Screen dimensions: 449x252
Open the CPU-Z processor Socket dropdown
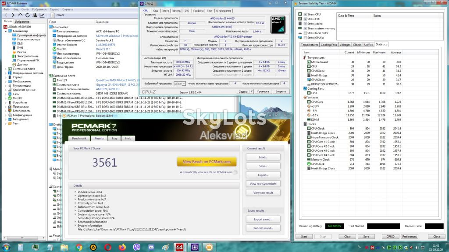(x=180, y=84)
